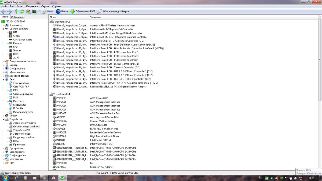Refresh the page with the green arrows icon

tap(22, 12)
